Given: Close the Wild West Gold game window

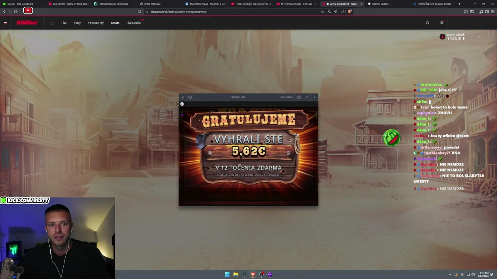Looking at the screenshot, I should tap(315, 97).
